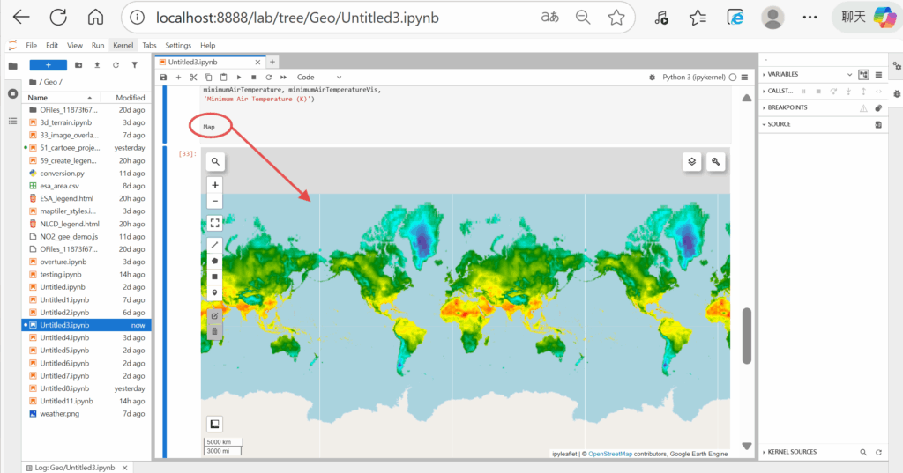Image resolution: width=903 pixels, height=473 pixels.
Task: Open the esa_area.csv file
Action: pos(59,186)
